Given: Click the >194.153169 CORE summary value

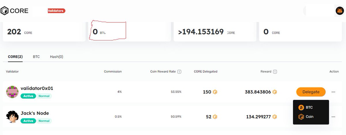Looking at the screenshot, I should (x=201, y=32).
